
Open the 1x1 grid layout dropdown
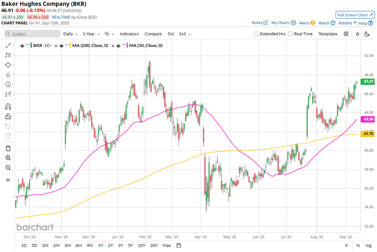click(x=185, y=34)
